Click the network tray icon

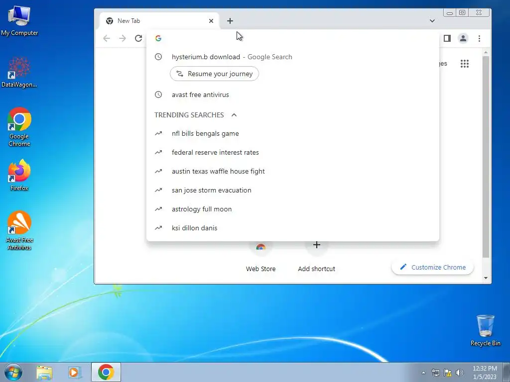click(x=435, y=373)
